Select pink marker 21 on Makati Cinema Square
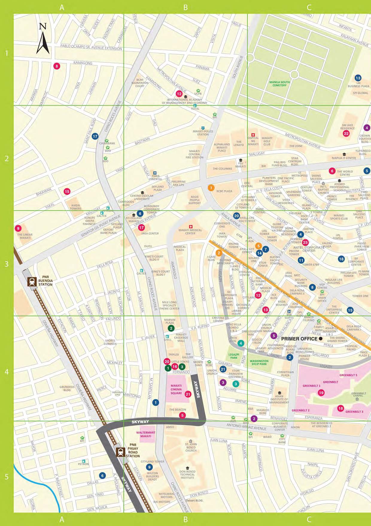Image resolution: width=371 pixels, height=526 pixels. [x=188, y=394]
